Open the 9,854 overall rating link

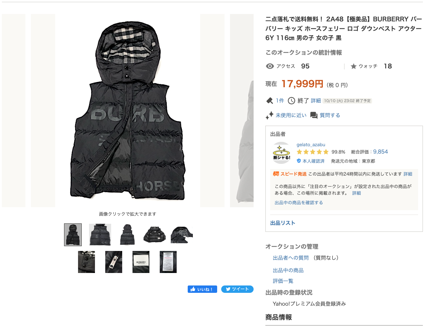(x=381, y=152)
